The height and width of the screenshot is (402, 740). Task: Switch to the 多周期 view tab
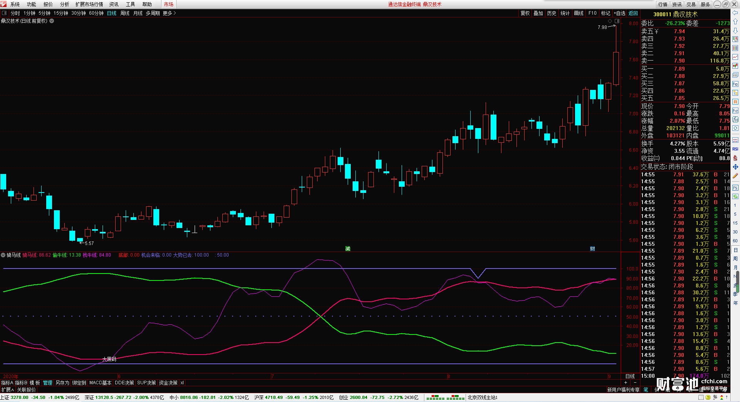[x=153, y=13]
